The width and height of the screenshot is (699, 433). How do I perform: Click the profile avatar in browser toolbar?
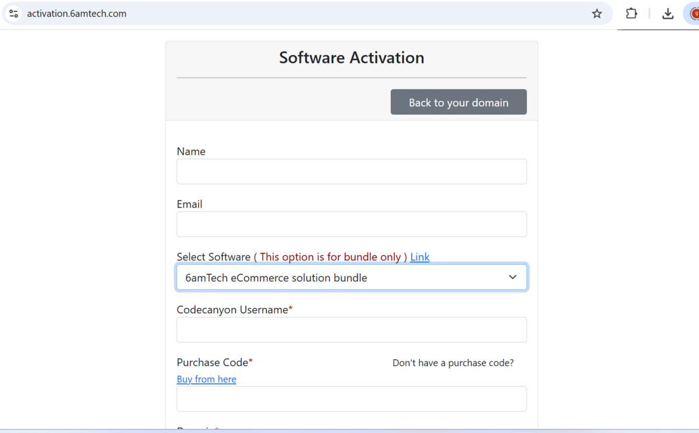[x=694, y=14]
